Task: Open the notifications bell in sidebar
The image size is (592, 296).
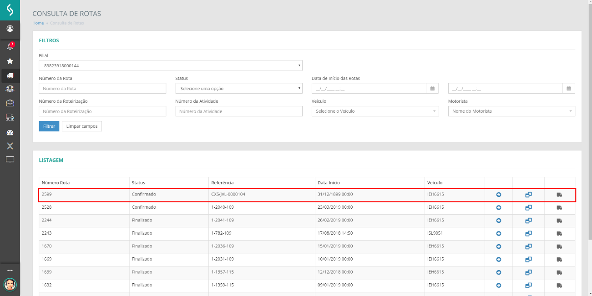Action: (10, 46)
